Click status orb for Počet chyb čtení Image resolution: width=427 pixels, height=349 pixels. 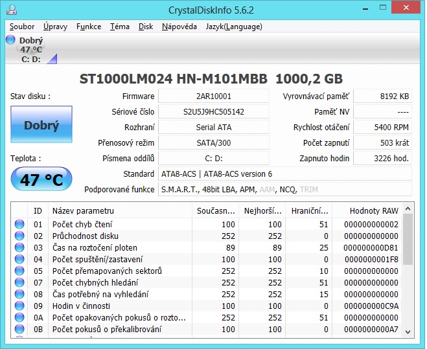coord(19,224)
